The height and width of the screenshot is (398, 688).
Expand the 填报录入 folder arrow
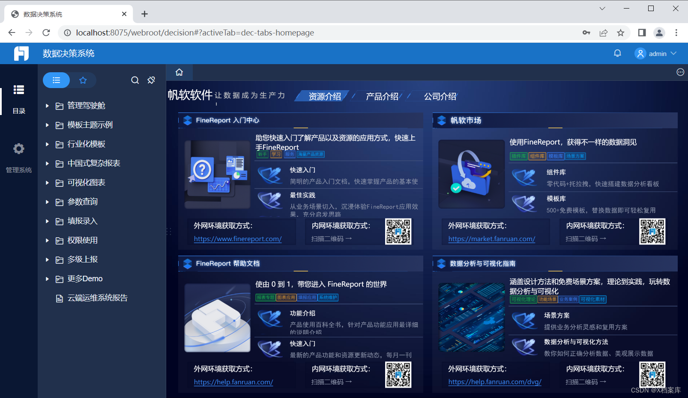click(x=47, y=221)
